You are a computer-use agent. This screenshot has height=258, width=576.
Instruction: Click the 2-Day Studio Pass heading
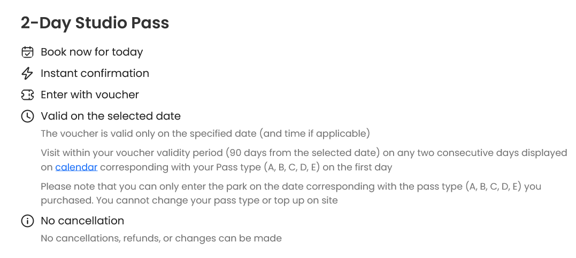(x=95, y=23)
